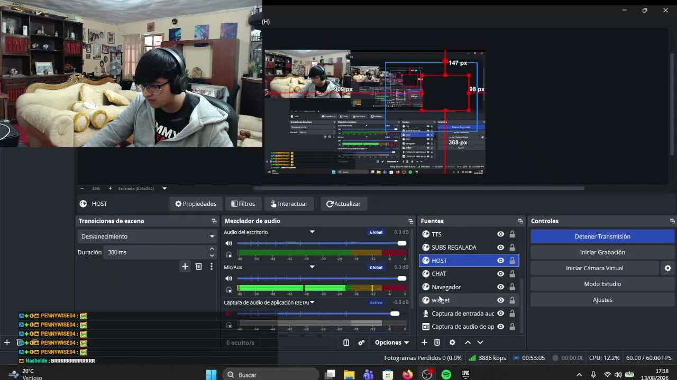This screenshot has width=677, height=380.
Task: Mute the Audio del escritorio speaker icon
Action: (228, 243)
